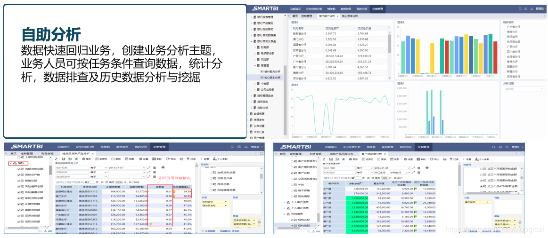Switch to 核心资本分析 tab in dashboard window
The image size is (548, 238).
click(350, 16)
